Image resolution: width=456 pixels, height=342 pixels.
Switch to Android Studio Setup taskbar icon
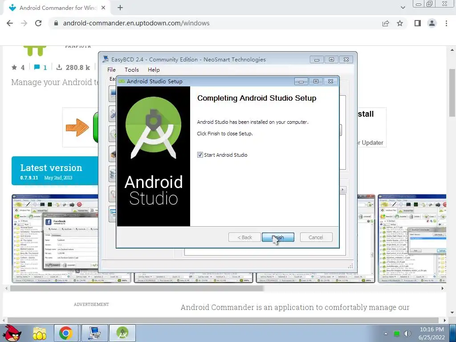click(x=122, y=333)
